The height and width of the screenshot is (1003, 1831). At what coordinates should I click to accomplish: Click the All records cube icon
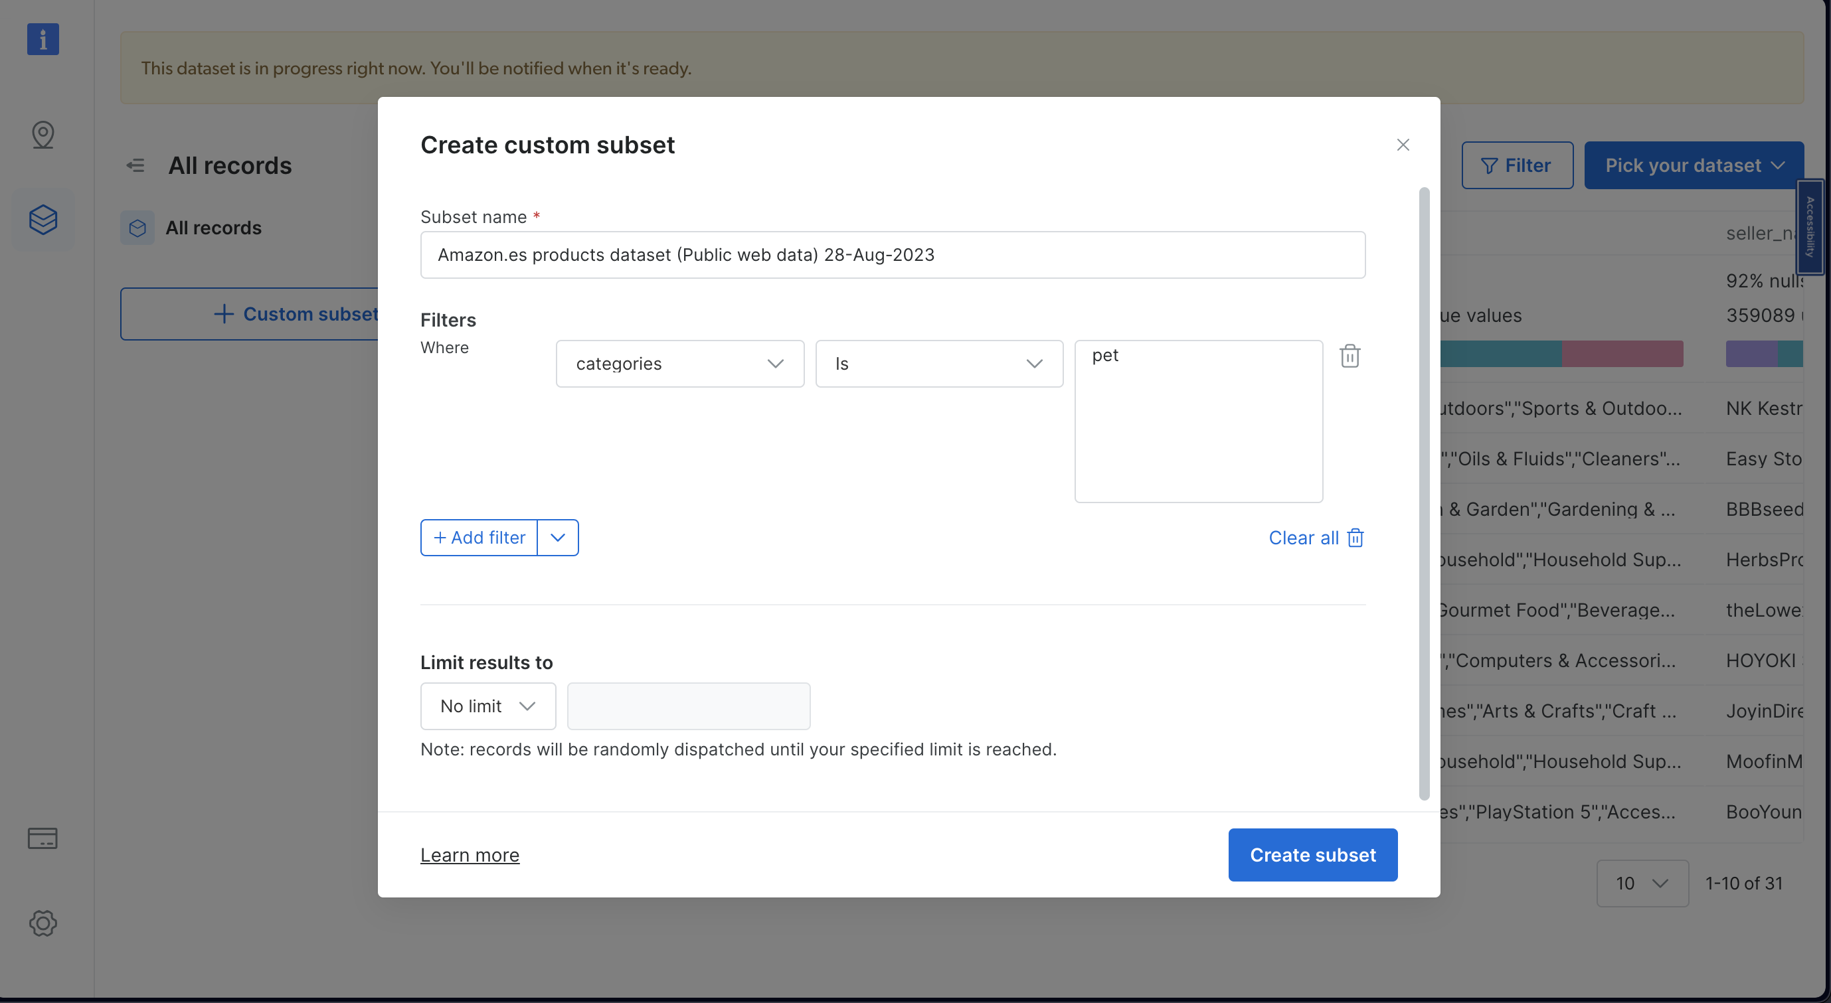click(x=137, y=228)
